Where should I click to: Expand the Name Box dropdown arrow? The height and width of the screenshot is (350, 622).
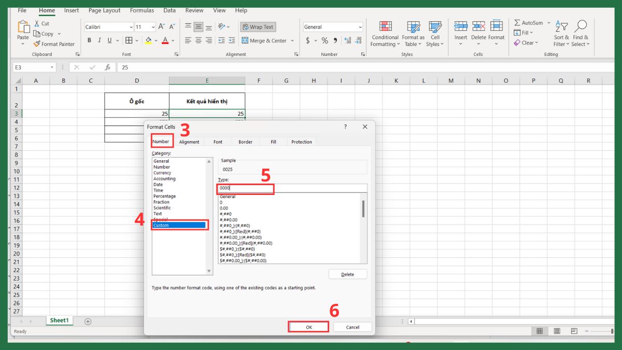pyautogui.click(x=52, y=67)
